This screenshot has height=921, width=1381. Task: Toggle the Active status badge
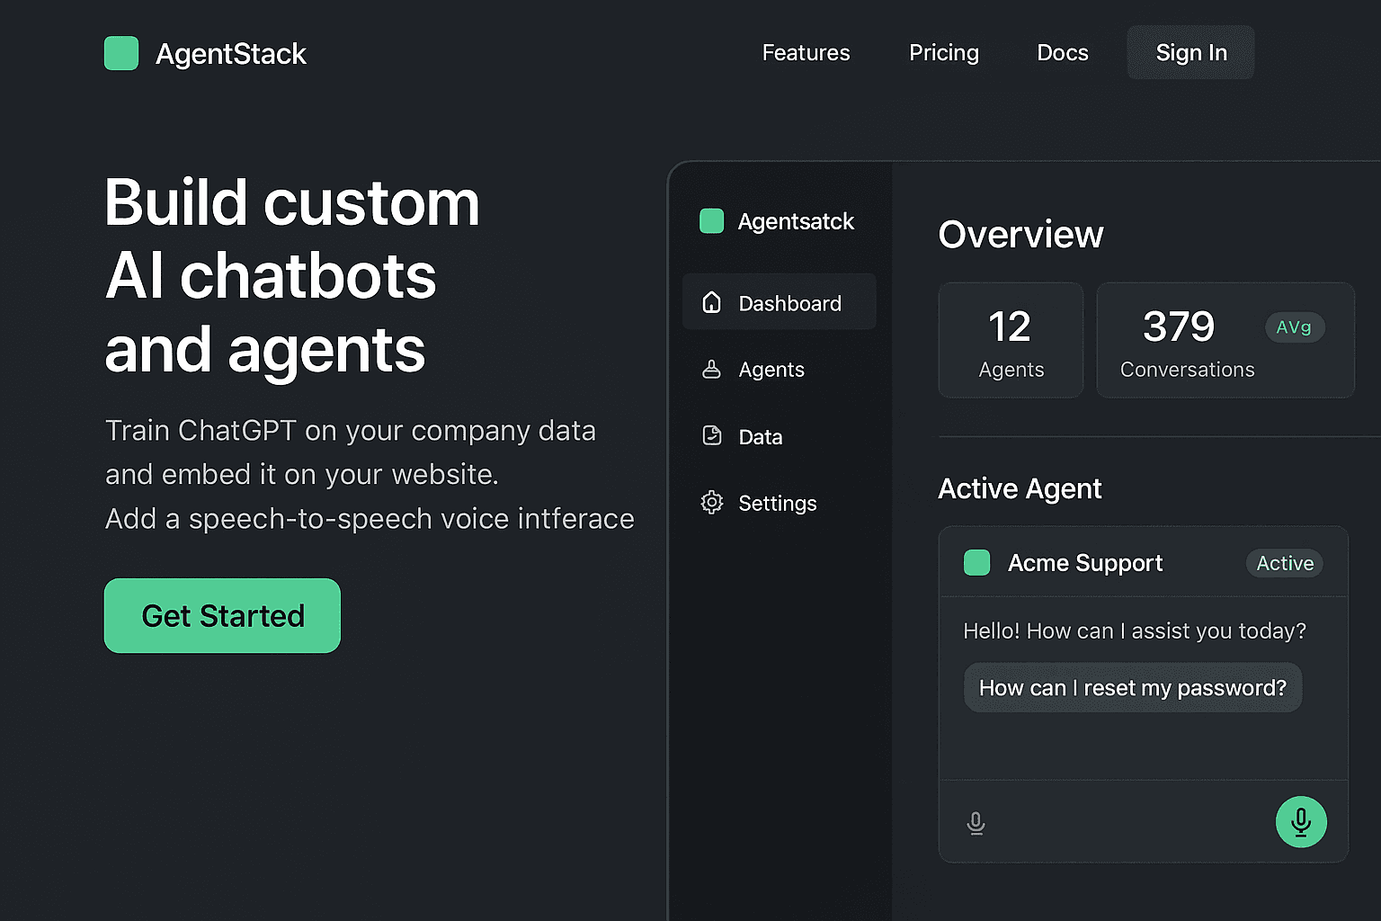pyautogui.click(x=1284, y=563)
